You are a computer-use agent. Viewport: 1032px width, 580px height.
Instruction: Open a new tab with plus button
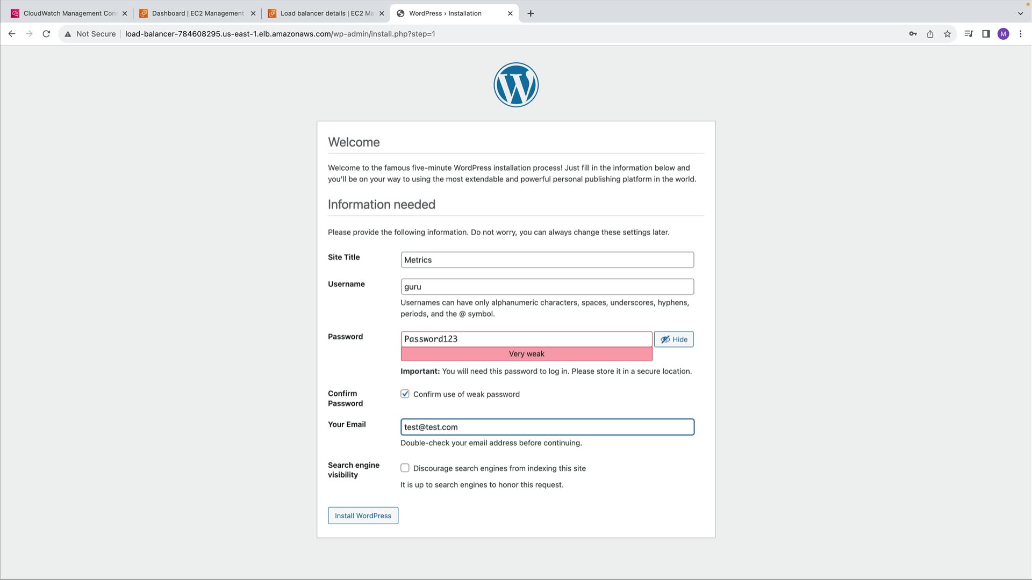click(531, 13)
